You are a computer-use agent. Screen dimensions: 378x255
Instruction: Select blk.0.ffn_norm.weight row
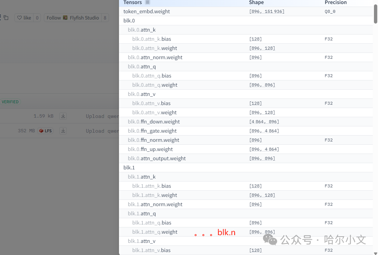tap(246, 140)
